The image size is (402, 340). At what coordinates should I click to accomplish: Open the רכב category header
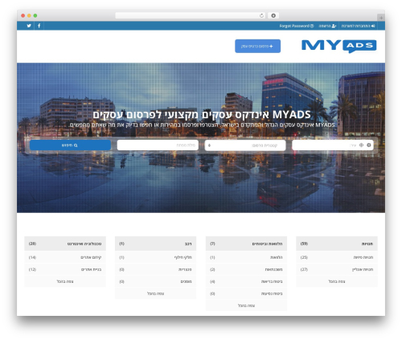pyautogui.click(x=156, y=244)
